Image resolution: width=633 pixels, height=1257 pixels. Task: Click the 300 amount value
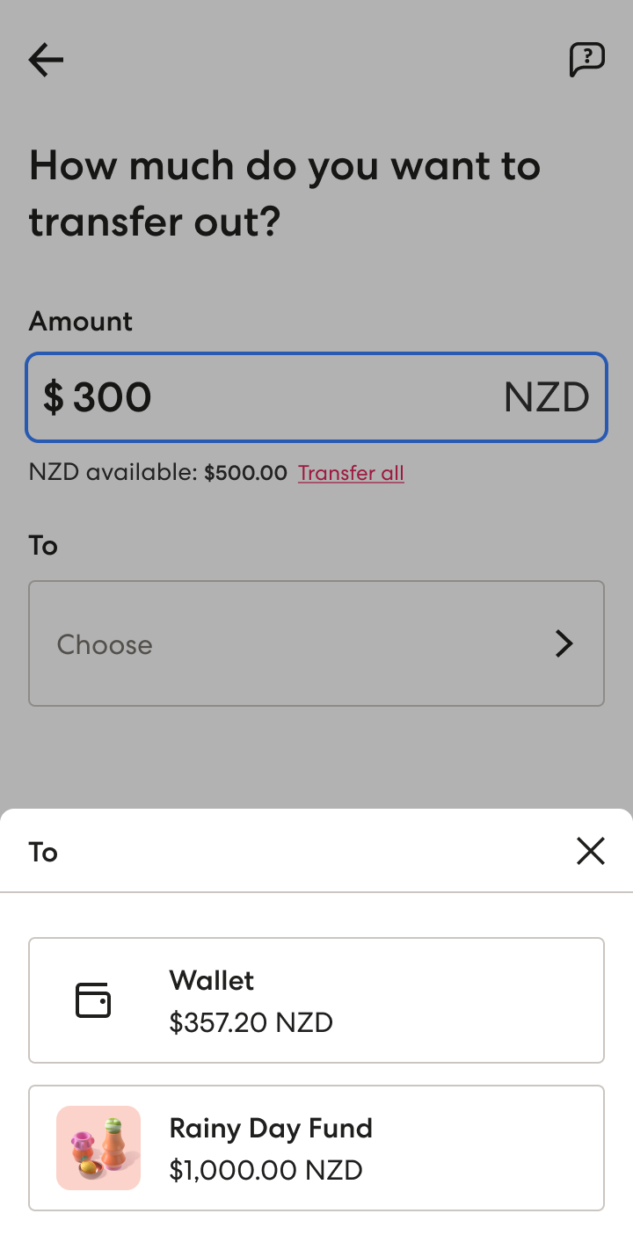coord(113,397)
